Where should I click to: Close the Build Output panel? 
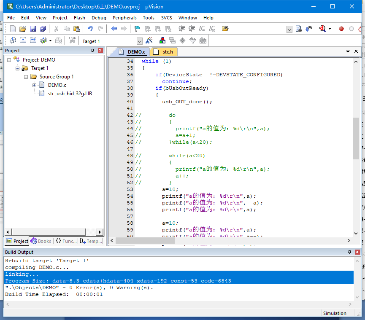pyautogui.click(x=357, y=252)
